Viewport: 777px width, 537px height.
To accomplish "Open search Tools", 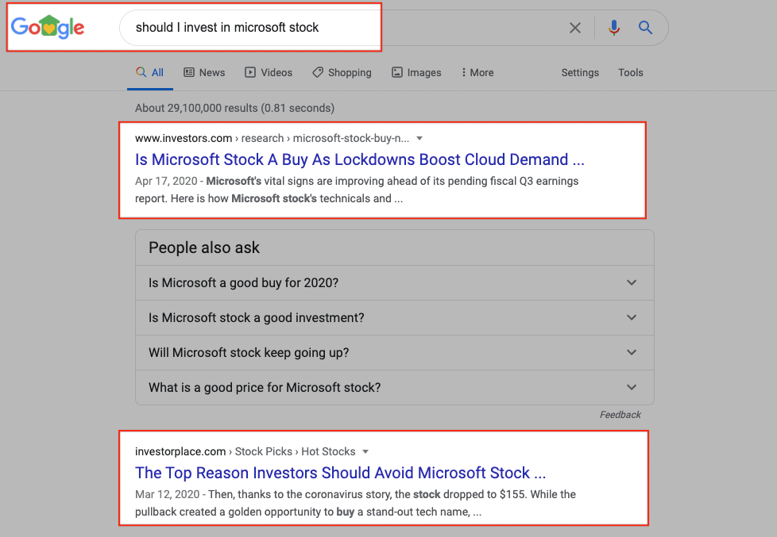I will point(631,72).
